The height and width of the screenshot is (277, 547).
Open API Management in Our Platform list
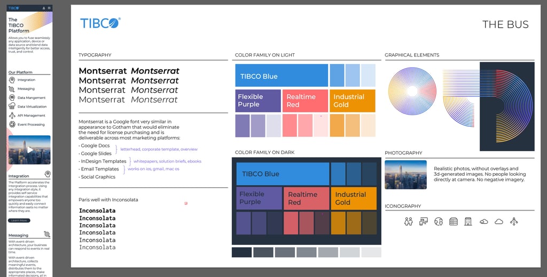click(x=31, y=116)
